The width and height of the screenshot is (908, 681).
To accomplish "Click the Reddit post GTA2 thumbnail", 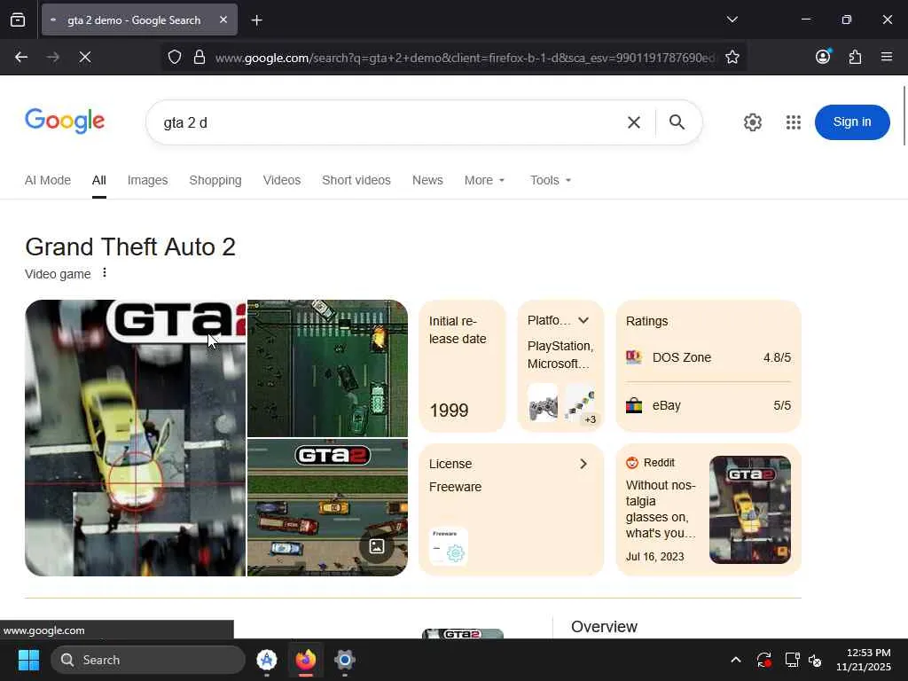I will click(x=750, y=510).
